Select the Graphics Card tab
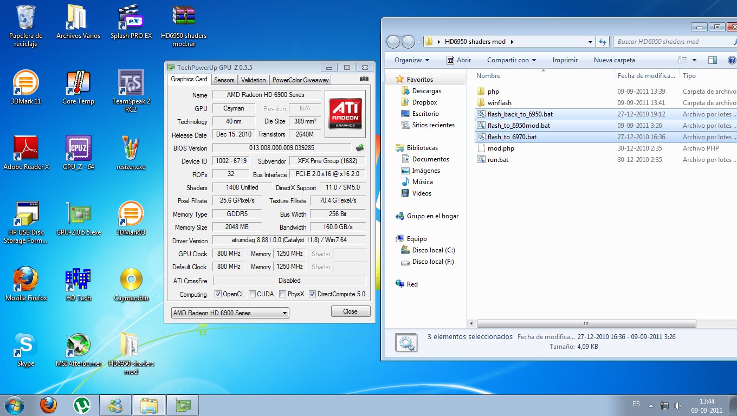This screenshot has height=416, width=737. tap(189, 79)
